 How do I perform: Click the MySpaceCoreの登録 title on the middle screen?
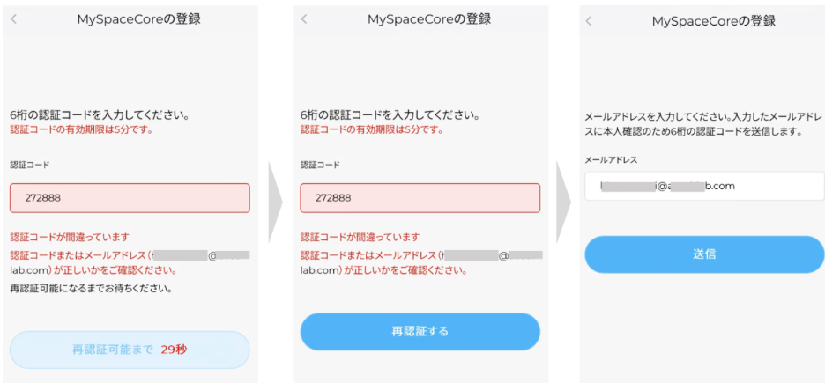[x=429, y=18]
